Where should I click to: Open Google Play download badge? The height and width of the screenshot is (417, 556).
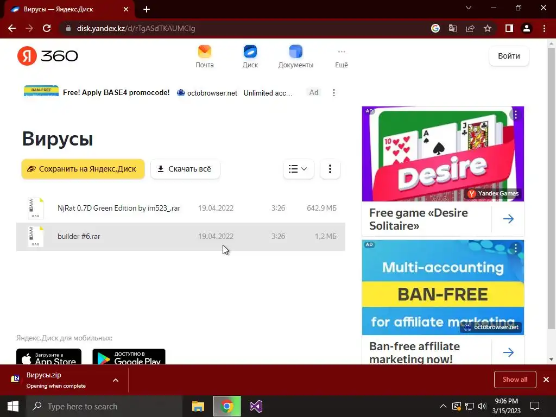pyautogui.click(x=129, y=357)
